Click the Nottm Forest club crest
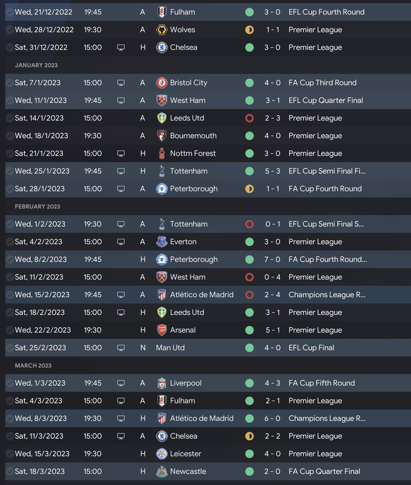Image resolution: width=411 pixels, height=485 pixels. click(x=161, y=153)
